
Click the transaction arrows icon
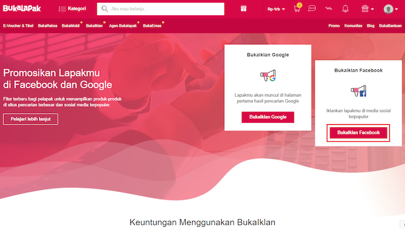[x=328, y=8]
